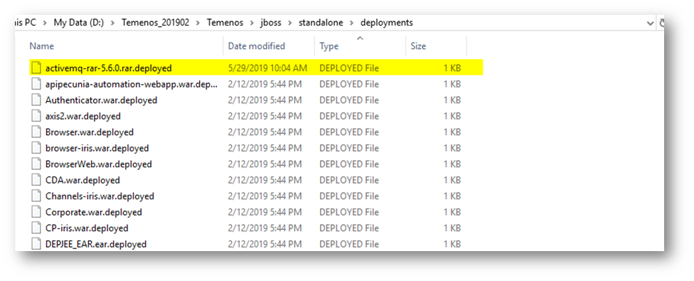694x281 pixels.
Task: Click the browser-iris.war.deployed file icon
Action: click(36, 148)
